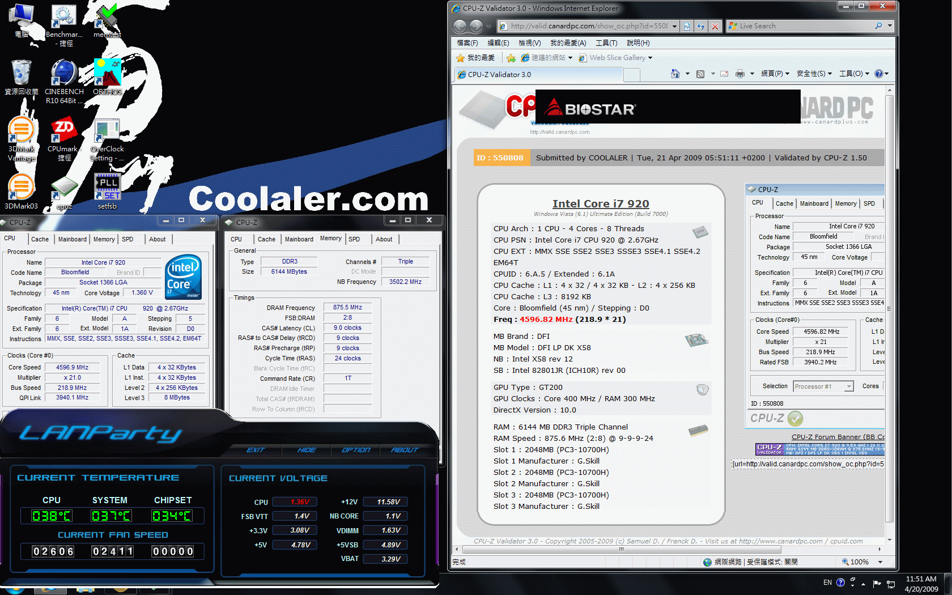Open the IE Tools (工具) toolbar dropdown
This screenshot has height=595, width=952.
pyautogui.click(x=854, y=74)
